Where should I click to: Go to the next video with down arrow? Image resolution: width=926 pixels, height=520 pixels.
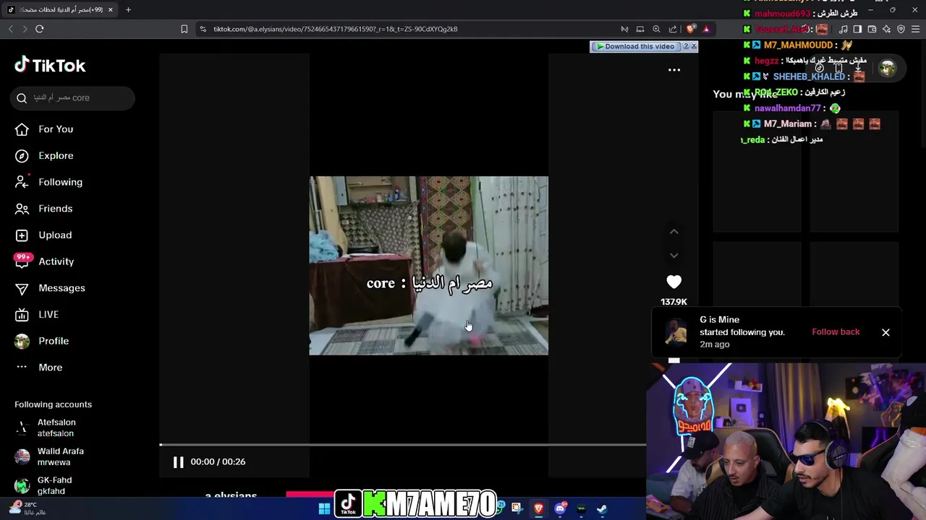674,255
